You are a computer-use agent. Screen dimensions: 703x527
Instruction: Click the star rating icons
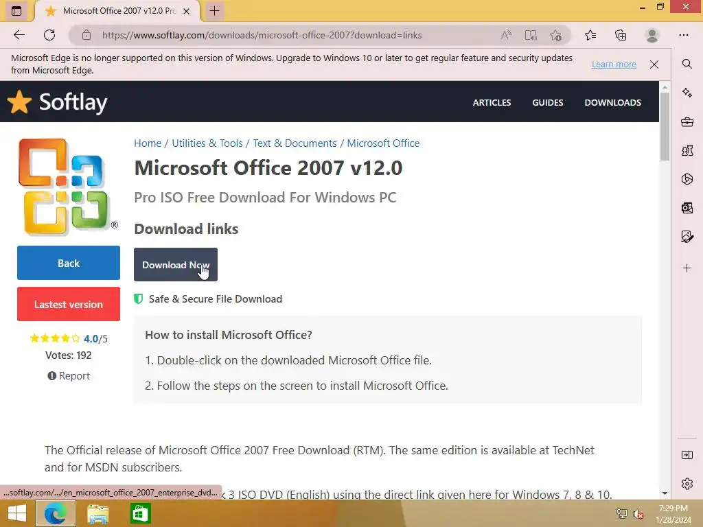[x=55, y=338]
